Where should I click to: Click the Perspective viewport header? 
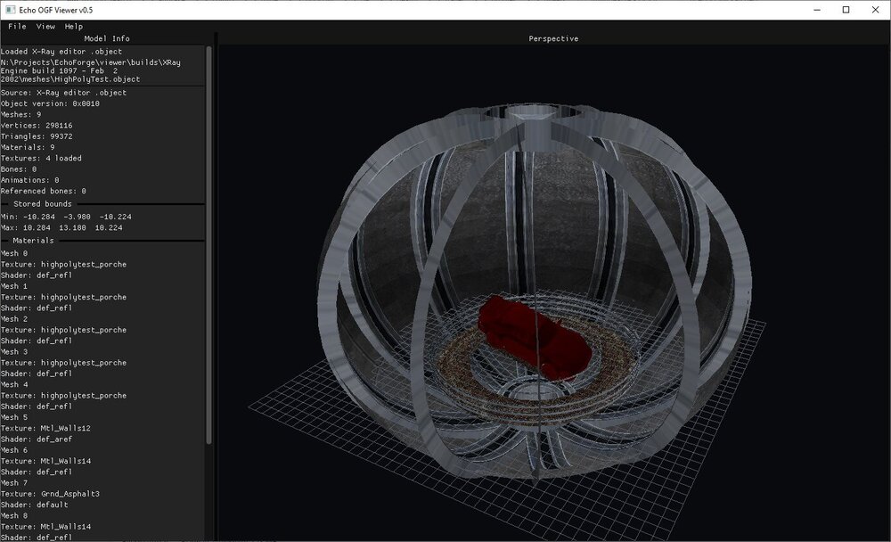tap(553, 38)
